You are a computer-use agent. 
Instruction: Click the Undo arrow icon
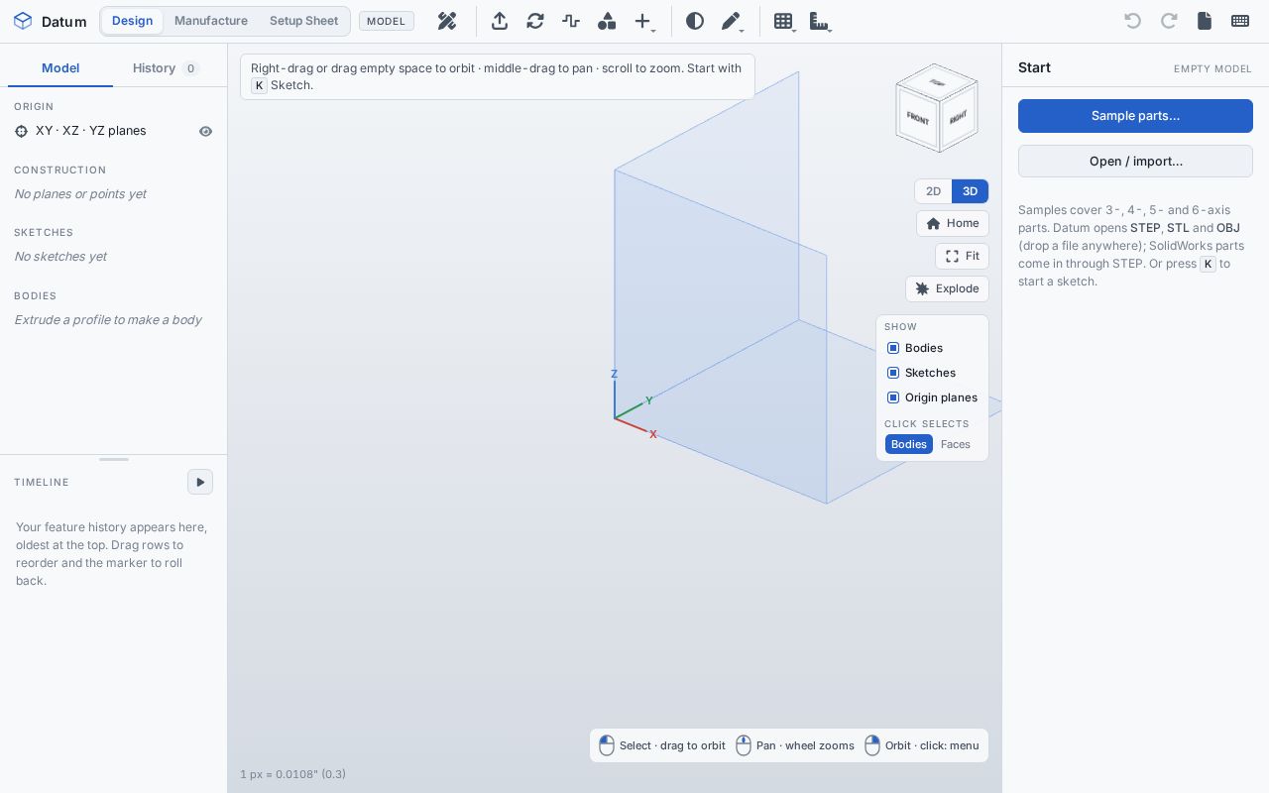tap(1133, 21)
